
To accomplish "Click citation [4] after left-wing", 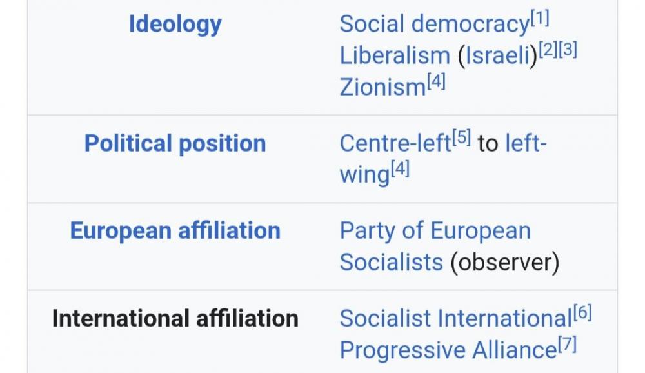I will pos(400,170).
